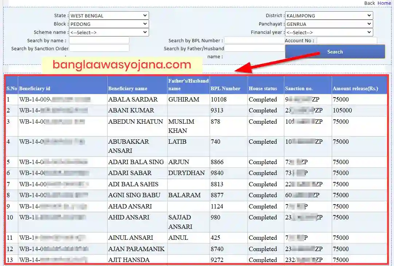Select beneficiary name AHID ANSARI
The height and width of the screenshot is (266, 394).
129,217
